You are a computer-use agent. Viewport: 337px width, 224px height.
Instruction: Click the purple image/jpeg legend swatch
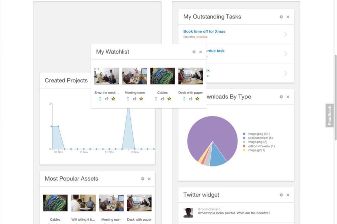244,134
